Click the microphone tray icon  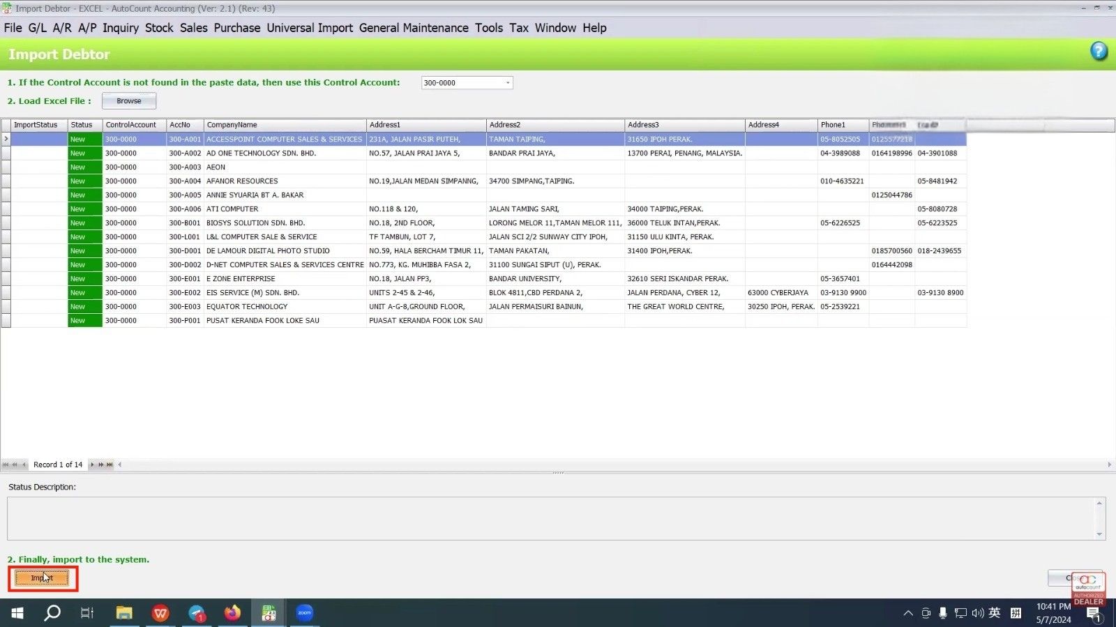(942, 613)
